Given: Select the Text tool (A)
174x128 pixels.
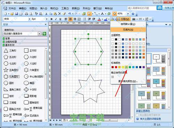Looking at the screenshot, I should (x=102, y=14).
